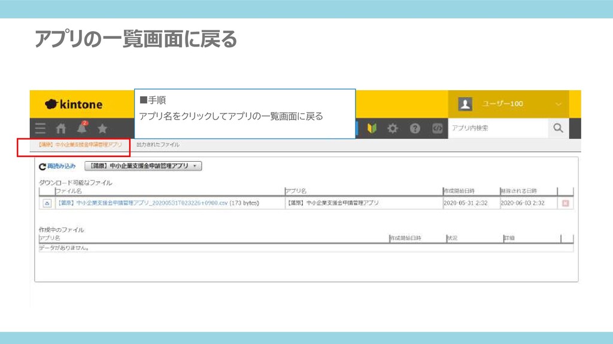Click the 詳細 column header
The width and height of the screenshot is (613, 344).
(x=509, y=238)
